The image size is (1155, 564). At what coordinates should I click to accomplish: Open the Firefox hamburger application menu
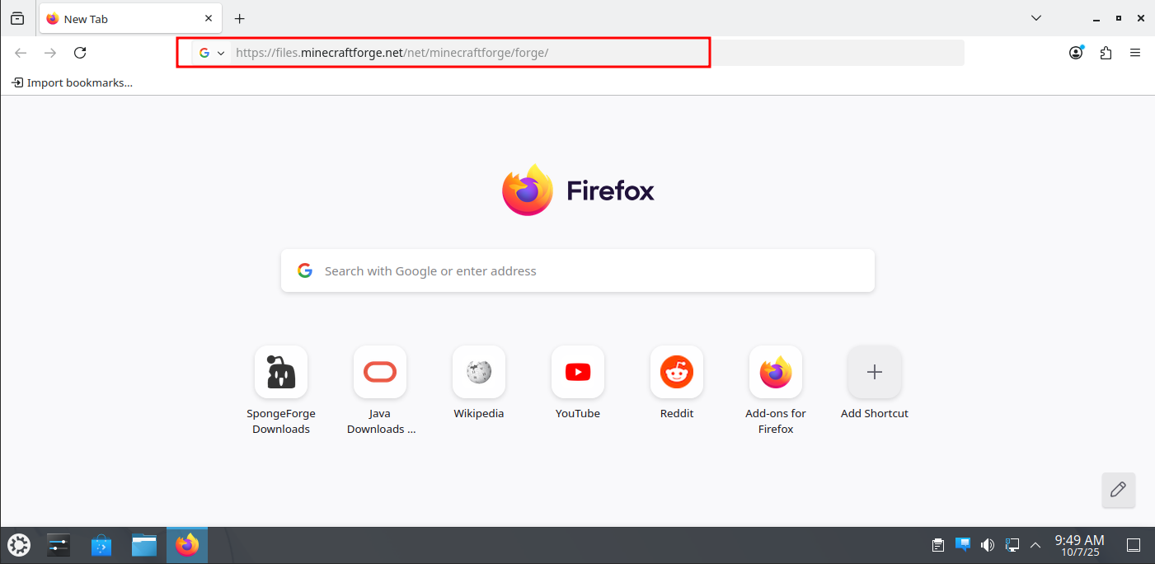(1135, 53)
